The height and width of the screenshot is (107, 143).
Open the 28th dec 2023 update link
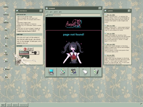[x=111, y=15]
